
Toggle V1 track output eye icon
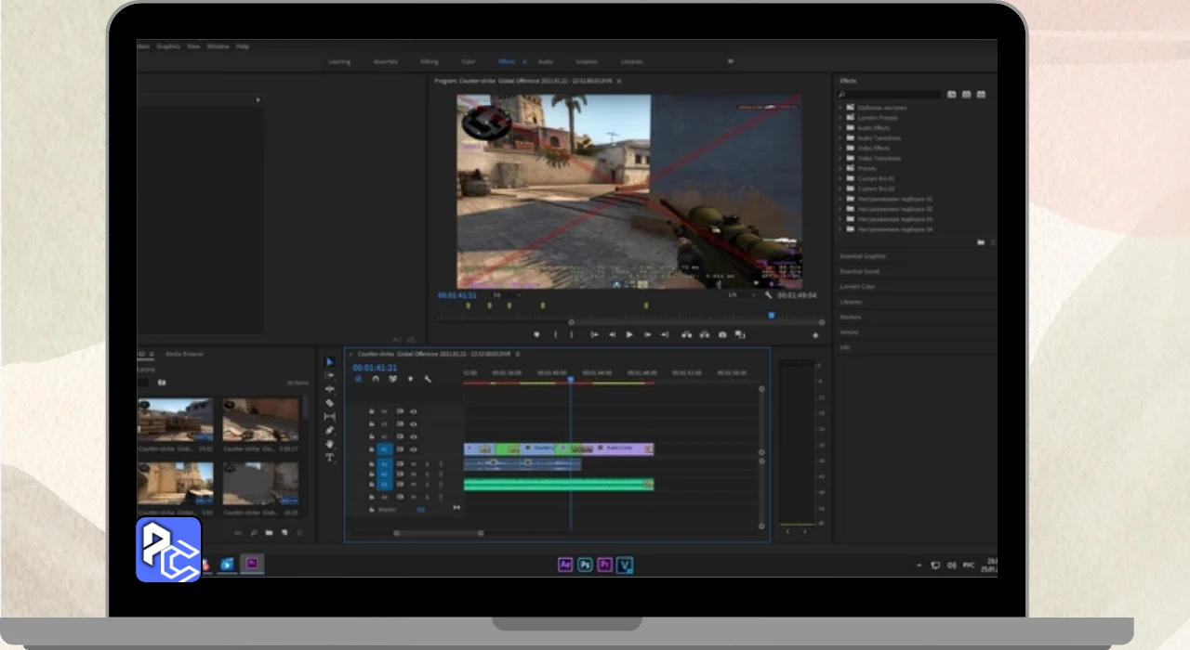point(414,448)
